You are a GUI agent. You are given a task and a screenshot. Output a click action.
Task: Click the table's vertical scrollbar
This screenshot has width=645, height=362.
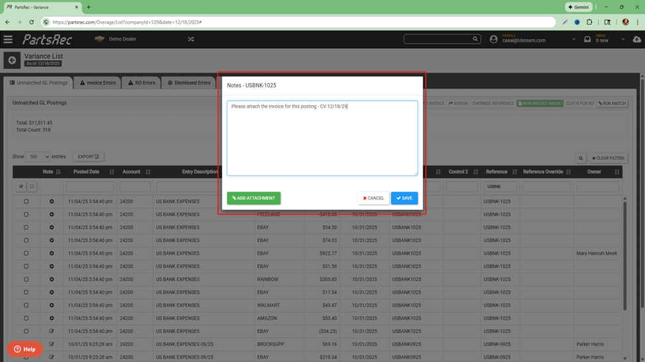625,255
